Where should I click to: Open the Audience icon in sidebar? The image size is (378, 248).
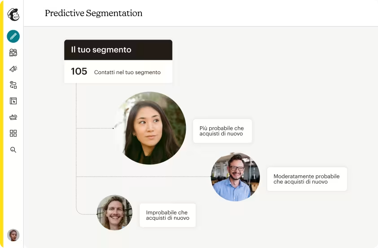13,53
